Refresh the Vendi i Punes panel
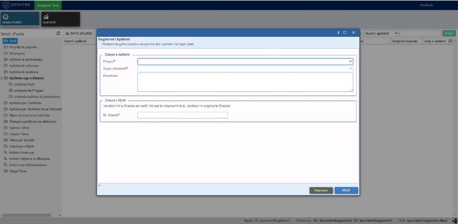458x224 pixels. tap(58, 33)
